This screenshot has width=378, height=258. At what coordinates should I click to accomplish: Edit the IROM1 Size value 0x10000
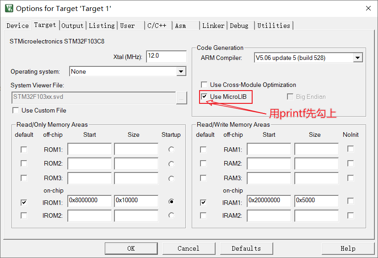coord(136,201)
